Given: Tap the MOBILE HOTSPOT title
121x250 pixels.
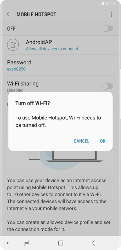Looking at the screenshot, I should [36, 15].
